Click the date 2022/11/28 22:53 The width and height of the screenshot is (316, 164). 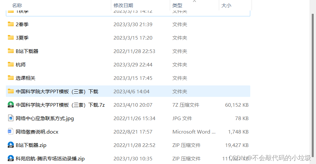(134, 51)
